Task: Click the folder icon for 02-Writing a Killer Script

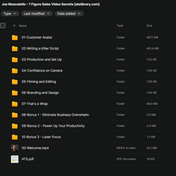Action: [15, 48]
